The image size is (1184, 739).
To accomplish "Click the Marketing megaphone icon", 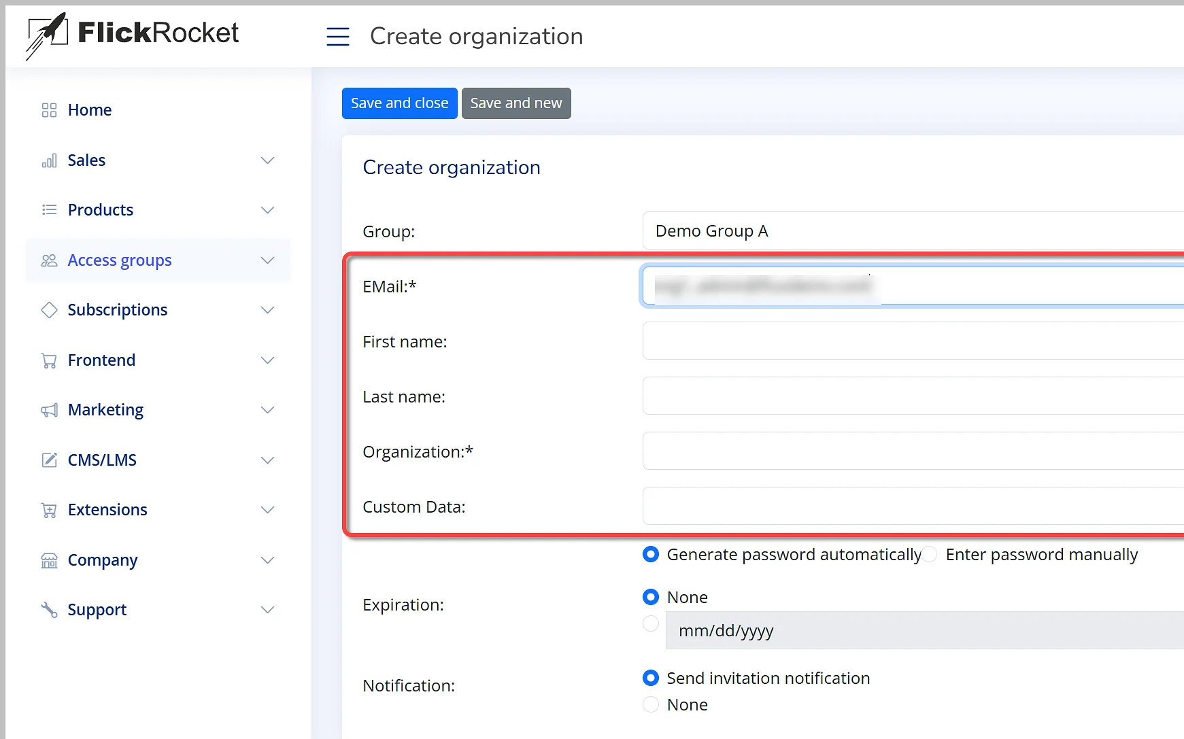I will click(x=49, y=410).
